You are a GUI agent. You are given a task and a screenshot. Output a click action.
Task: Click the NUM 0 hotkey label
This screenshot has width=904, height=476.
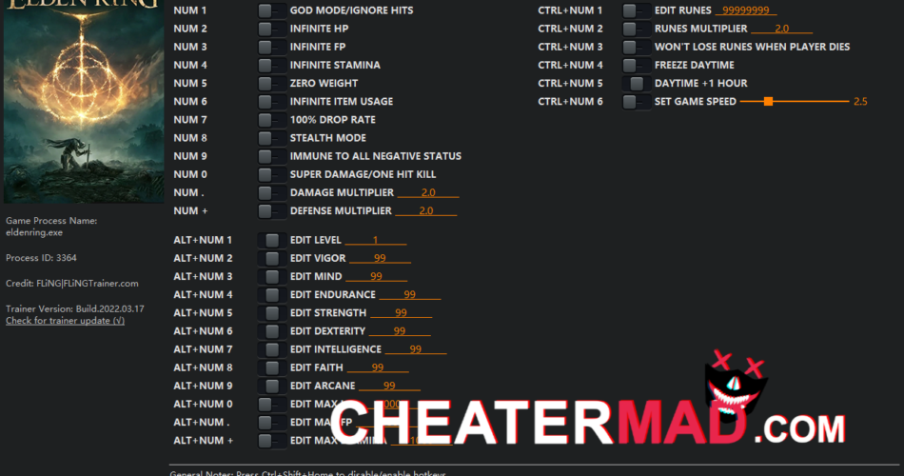190,174
